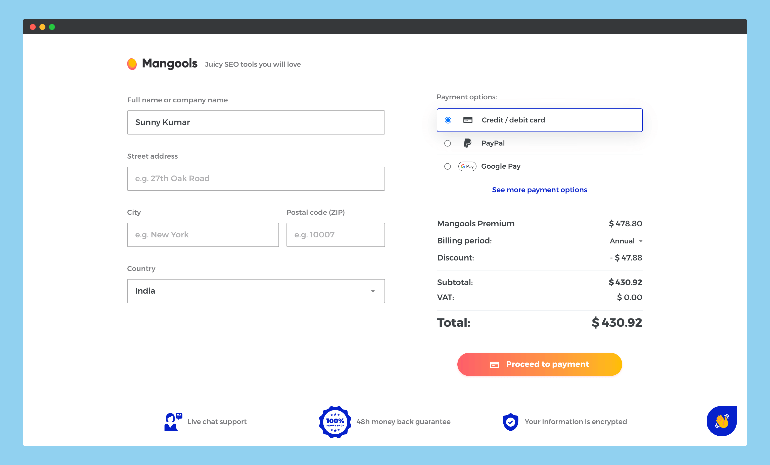The image size is (770, 465).
Task: Open the waving hand chat widget
Action: point(721,421)
